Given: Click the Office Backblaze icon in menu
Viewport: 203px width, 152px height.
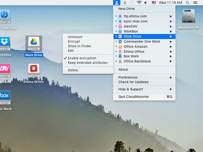Looking at the screenshot, I should pyautogui.click(x=120, y=61).
